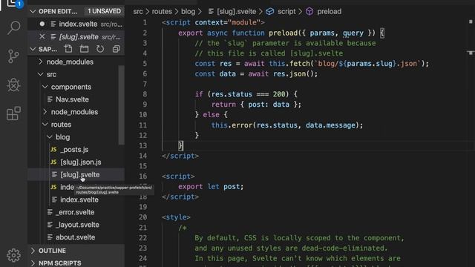Click the New File icon in explorer header

point(68,49)
